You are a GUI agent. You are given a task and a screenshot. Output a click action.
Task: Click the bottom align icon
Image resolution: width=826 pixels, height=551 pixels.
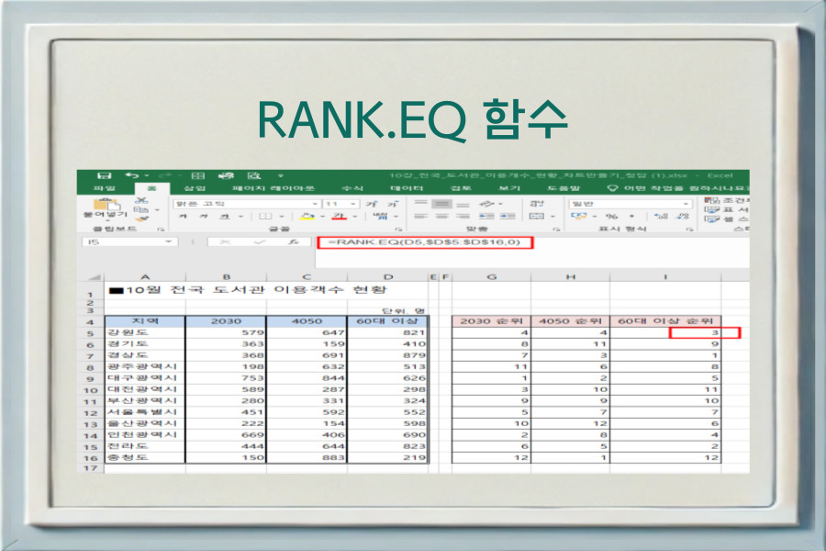click(463, 205)
